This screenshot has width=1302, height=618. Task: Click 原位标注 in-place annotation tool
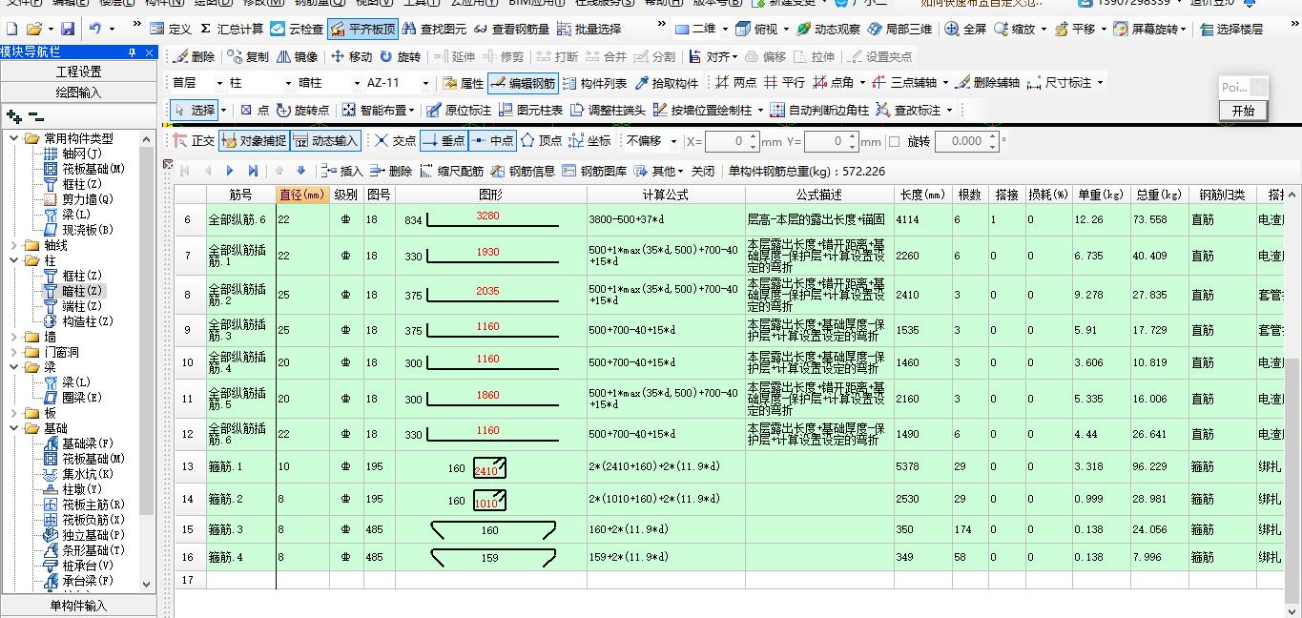click(x=459, y=111)
